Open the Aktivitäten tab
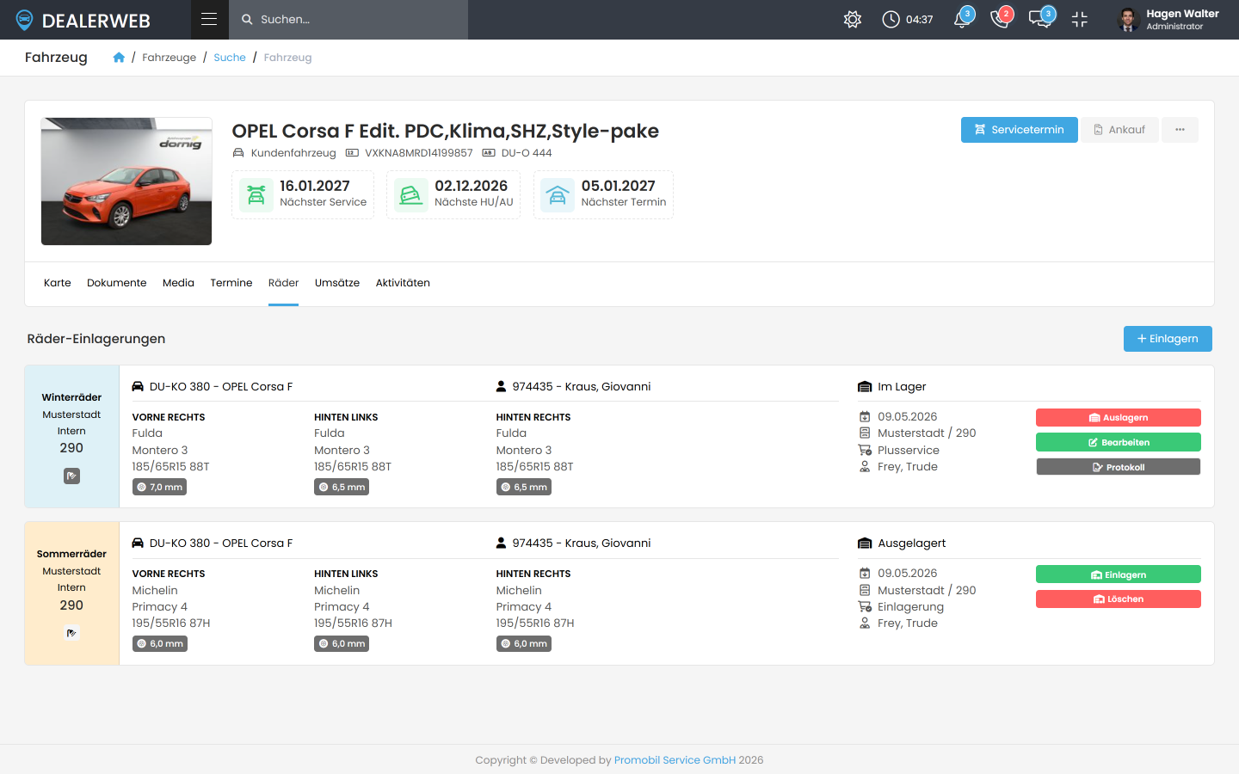1239x774 pixels. (403, 283)
